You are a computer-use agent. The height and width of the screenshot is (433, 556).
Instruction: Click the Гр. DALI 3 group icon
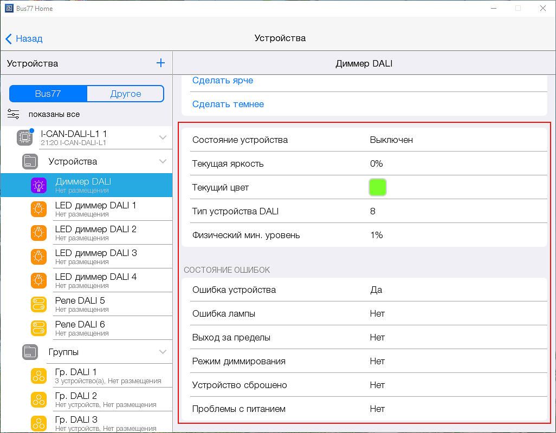38,423
